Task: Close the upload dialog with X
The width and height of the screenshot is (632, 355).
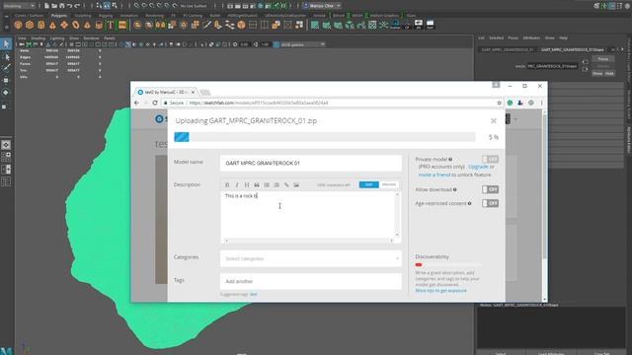Action: pos(494,120)
